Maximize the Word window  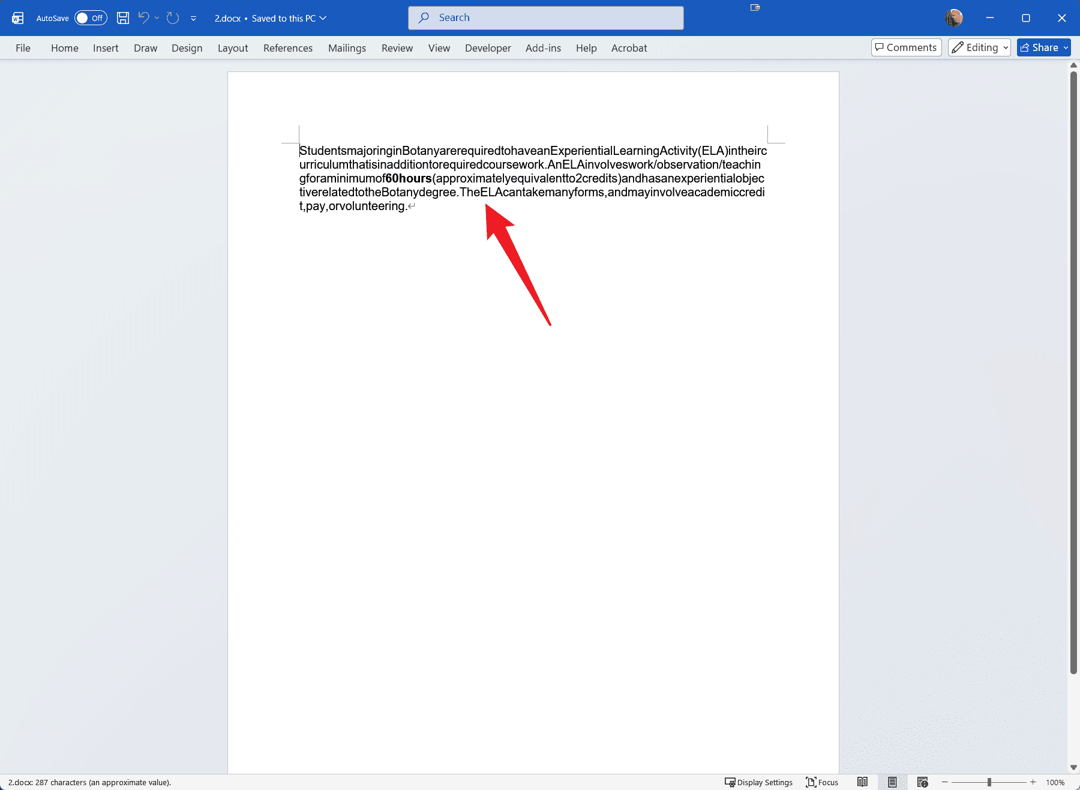1026,18
